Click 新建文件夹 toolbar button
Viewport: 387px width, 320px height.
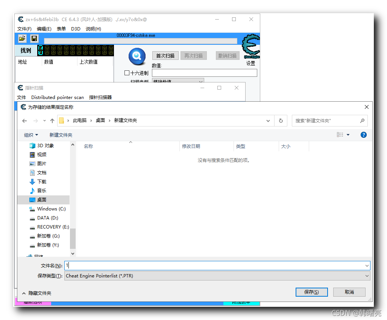coord(61,135)
